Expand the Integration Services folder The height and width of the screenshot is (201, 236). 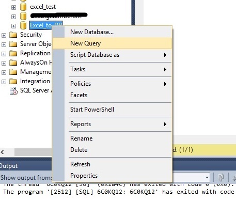click(x=4, y=82)
